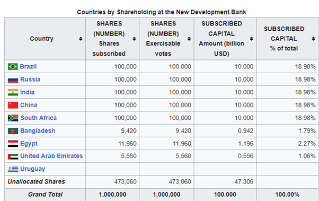Click the Egypt flag icon

[x=13, y=144]
